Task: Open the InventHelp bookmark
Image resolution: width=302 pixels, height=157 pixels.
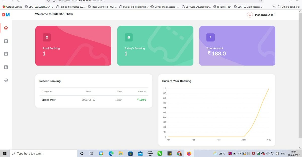Action: tap(134, 7)
